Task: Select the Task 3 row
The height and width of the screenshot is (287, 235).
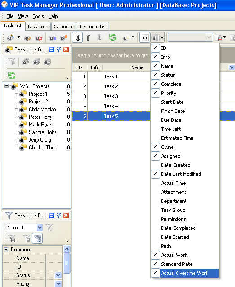Action: tap(111, 96)
